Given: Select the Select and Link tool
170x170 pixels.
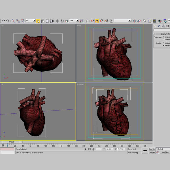Looking at the screenshot, I should click(13, 21).
